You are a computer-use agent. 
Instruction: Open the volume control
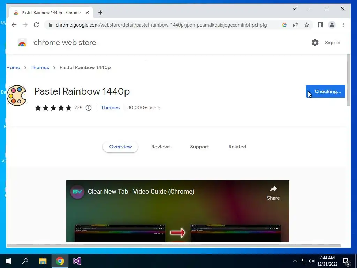click(312, 261)
